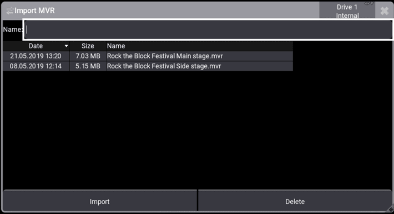Viewport: 394px width, 214px height.
Task: Open the Drive 1 Internal drive selector
Action: (347, 11)
